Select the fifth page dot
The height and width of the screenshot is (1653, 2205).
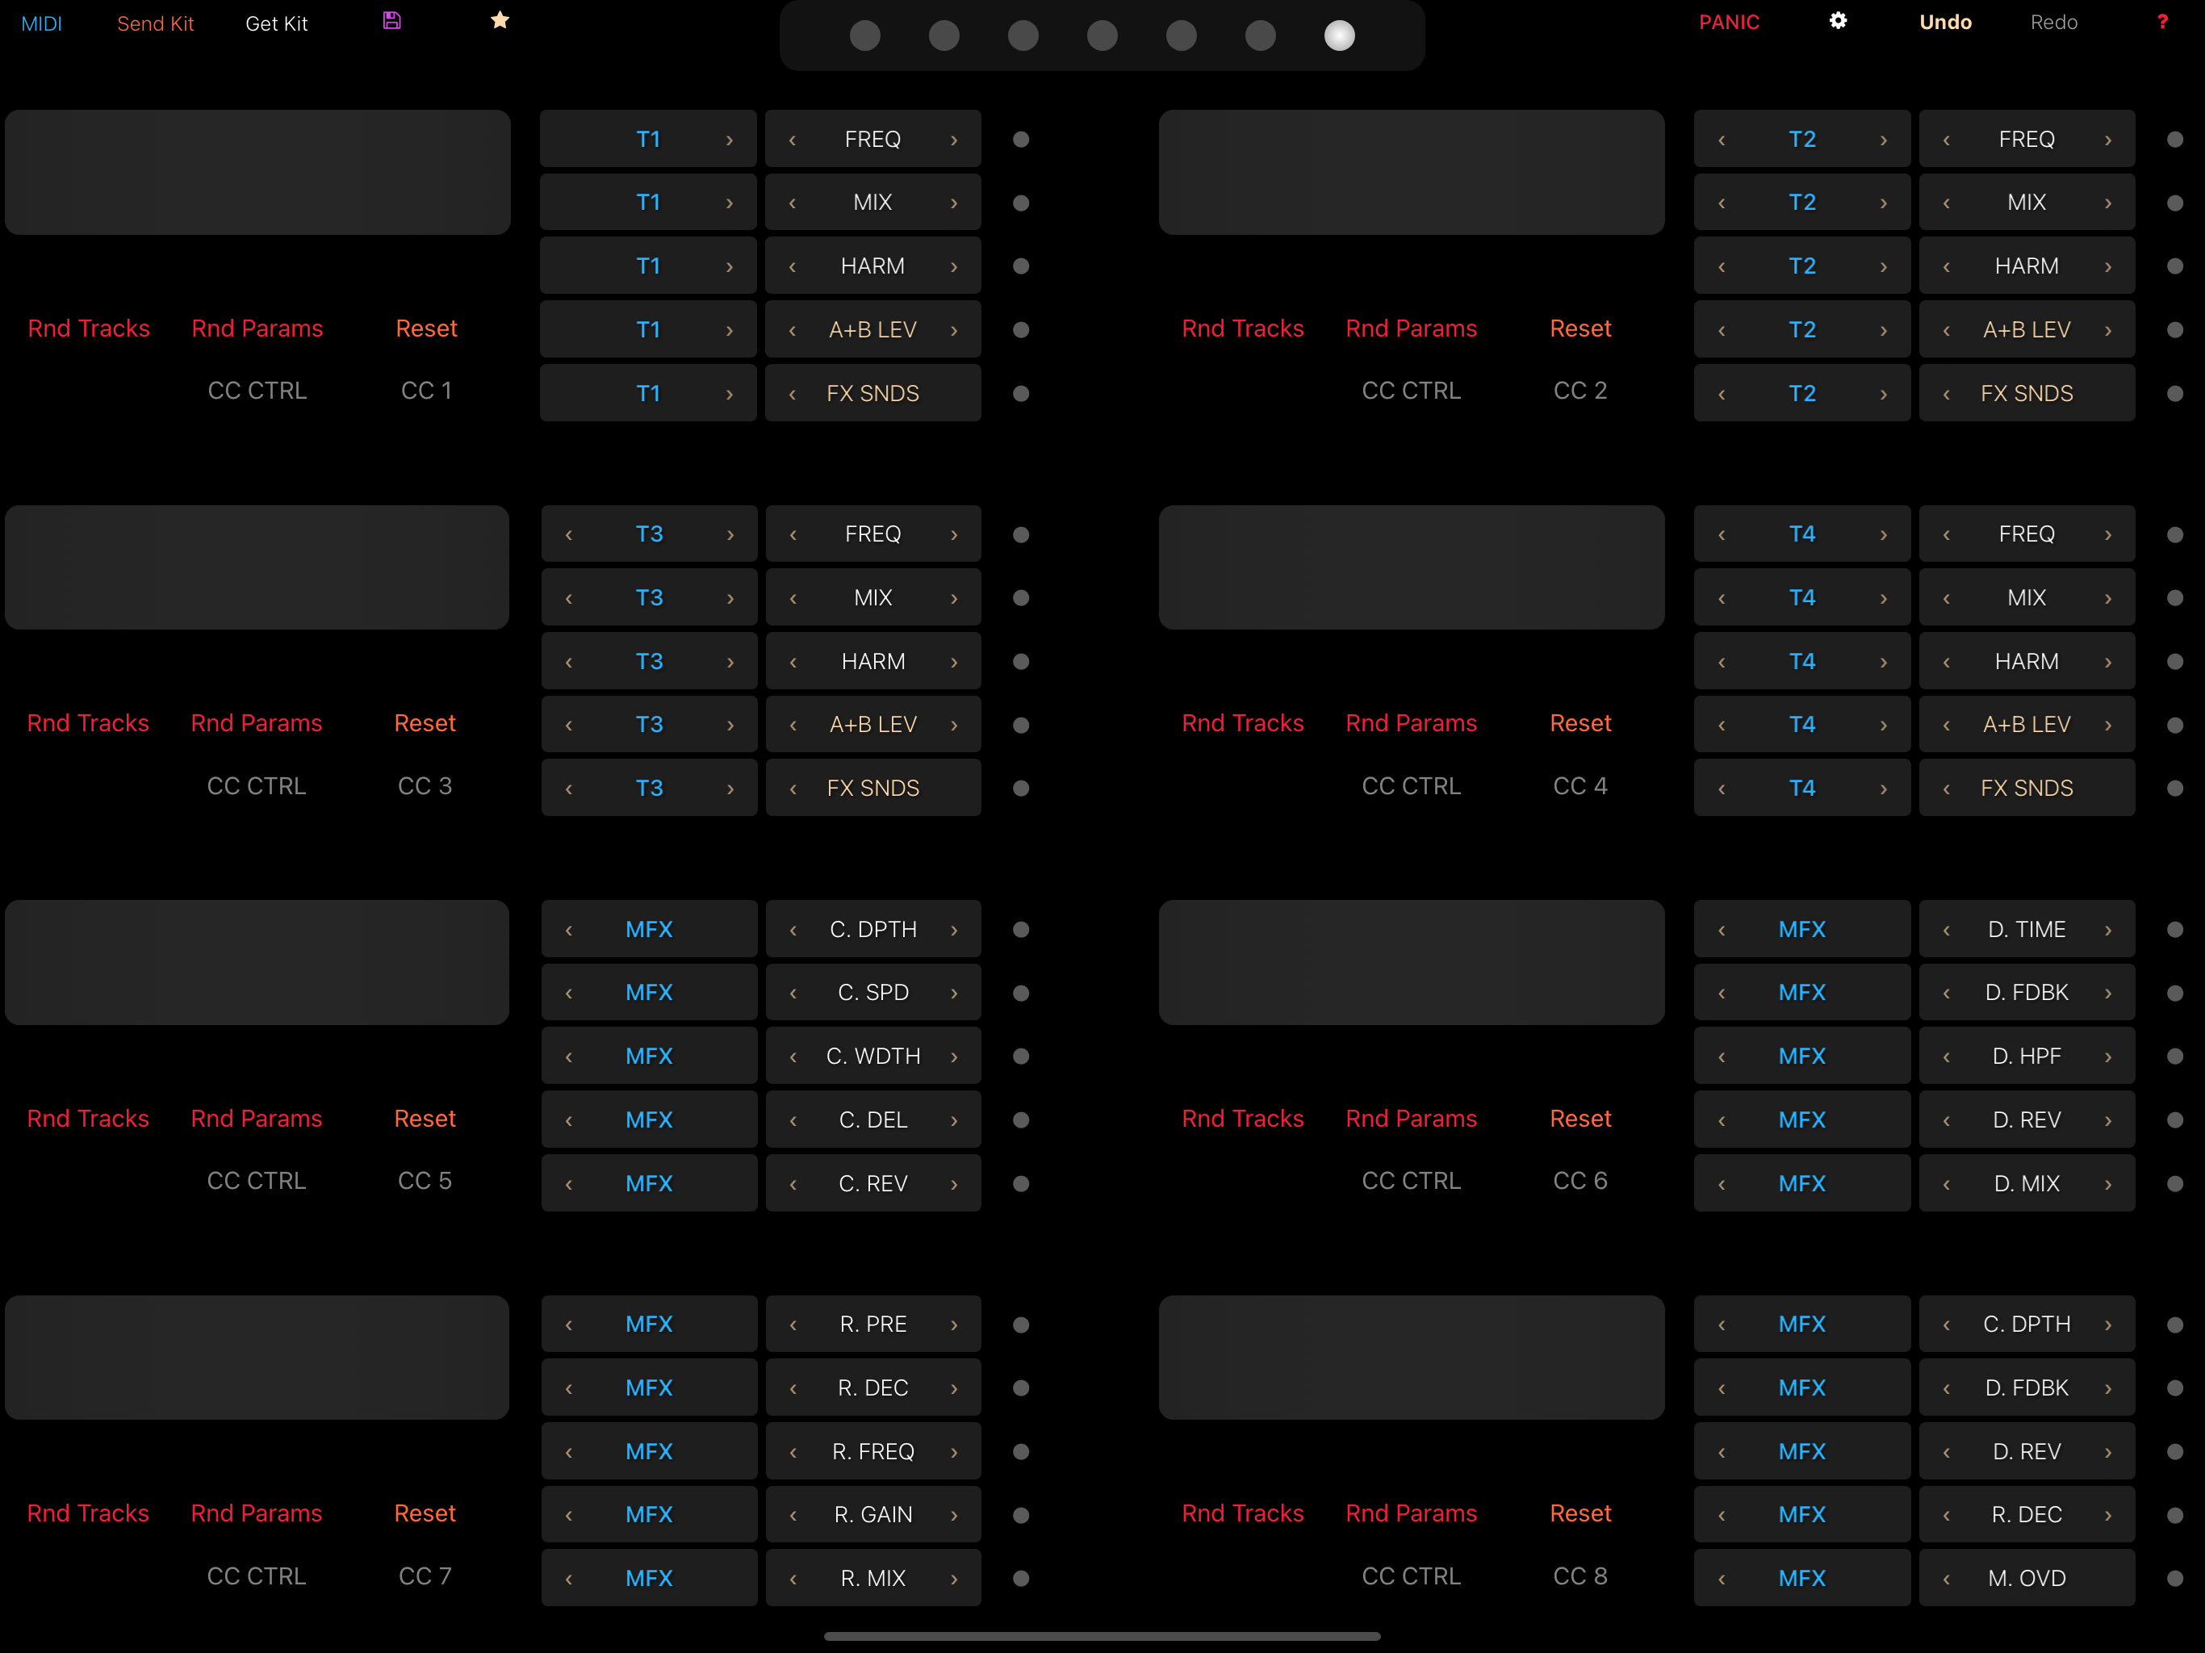(1182, 36)
